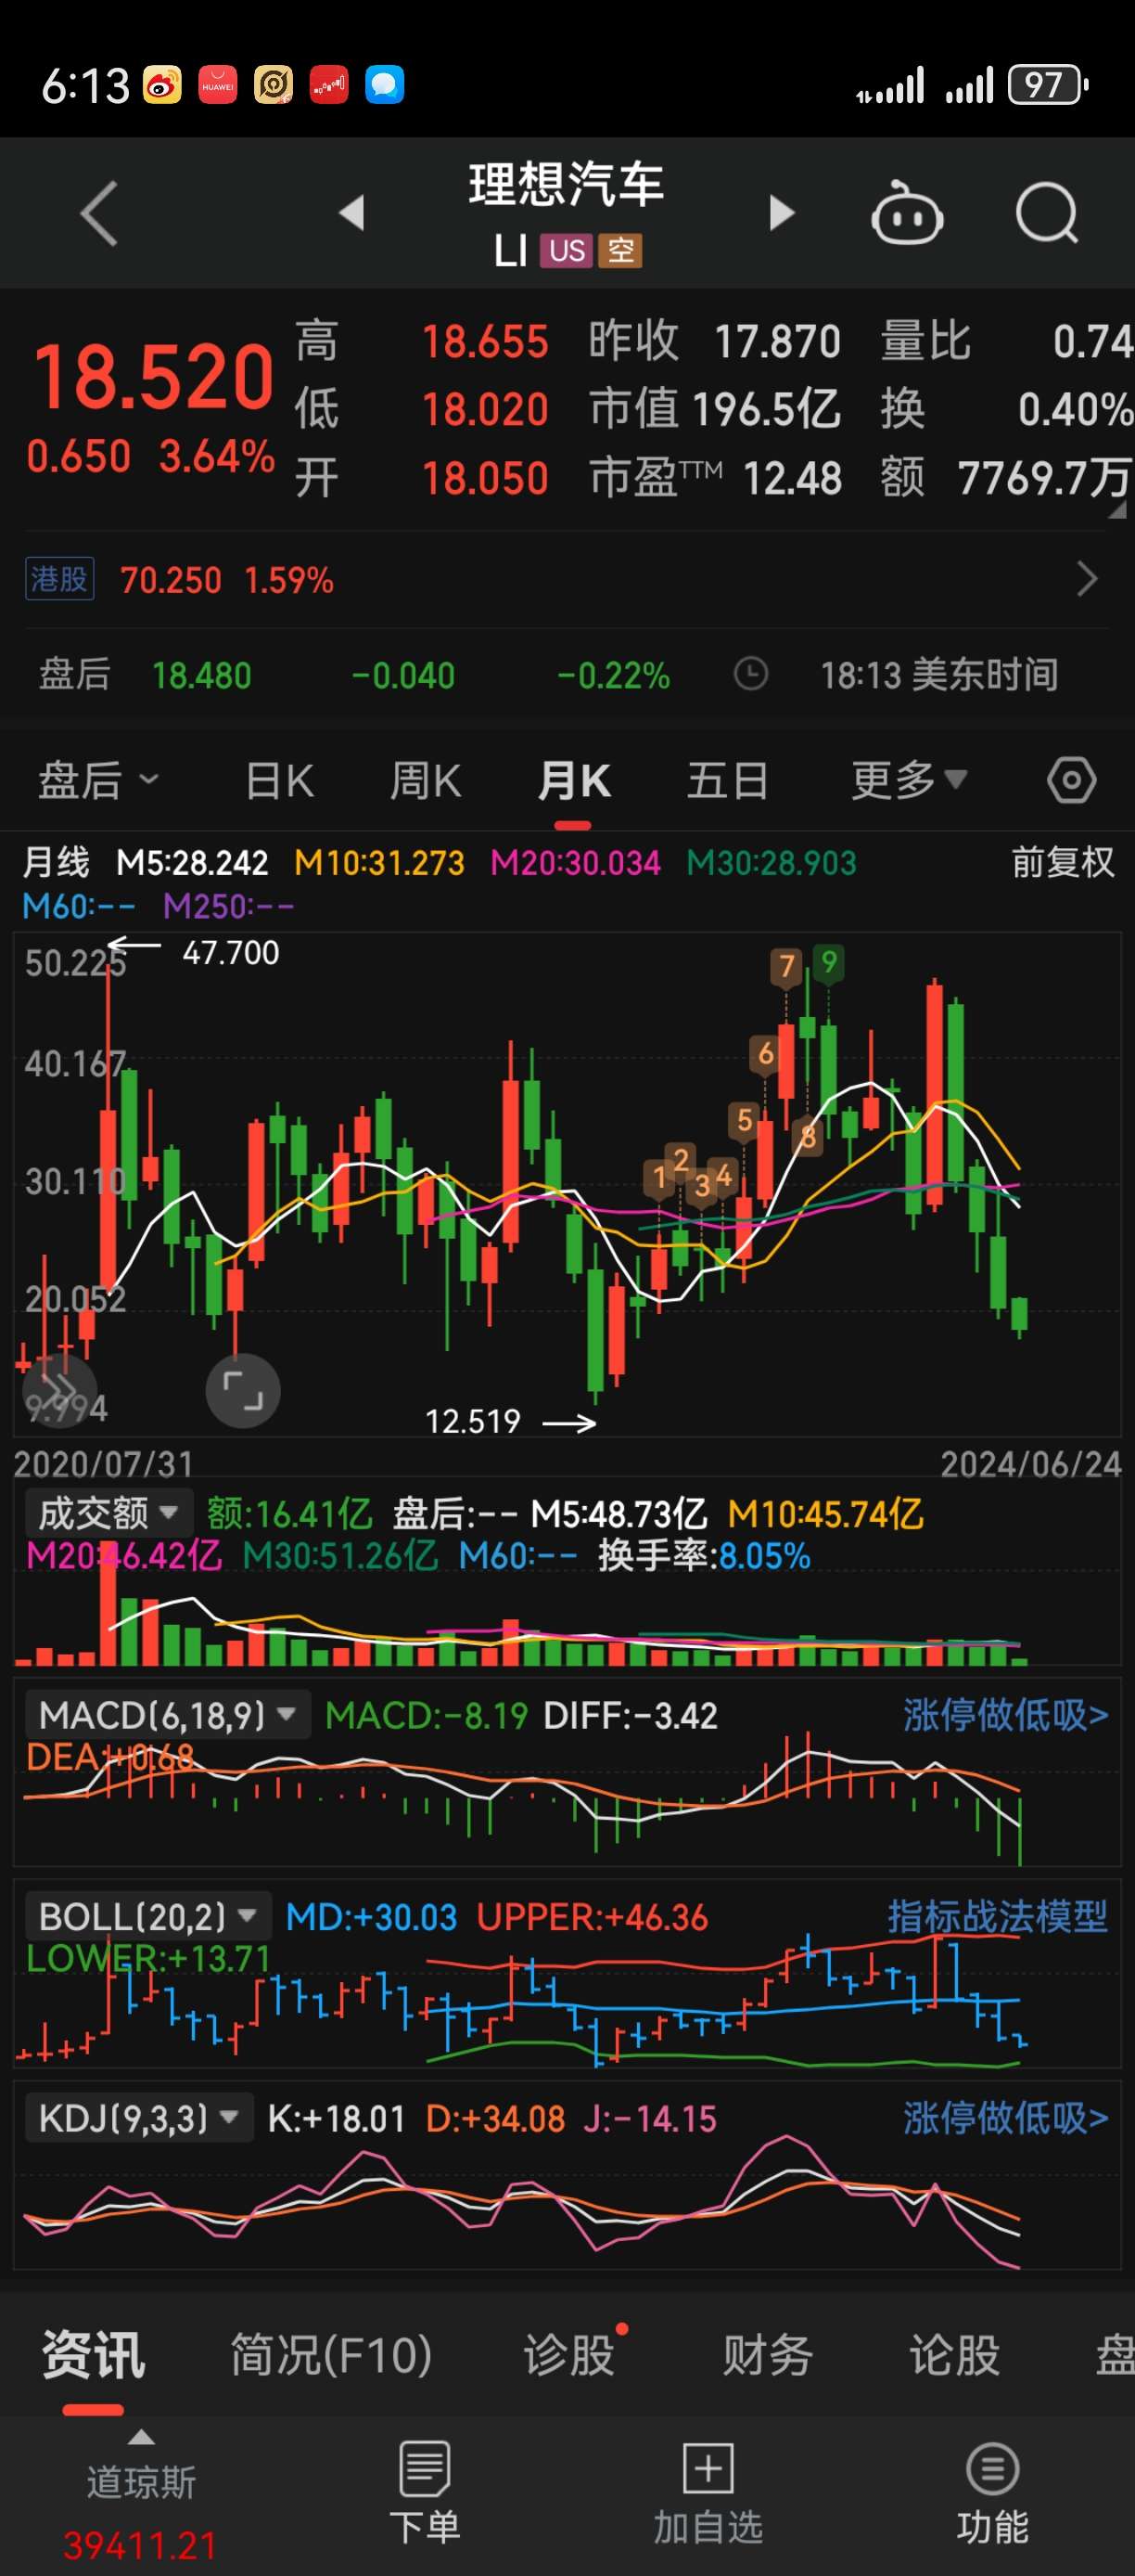Tap the 空 short-selling badge
Viewport: 1135px width, 2576px height.
[620, 250]
